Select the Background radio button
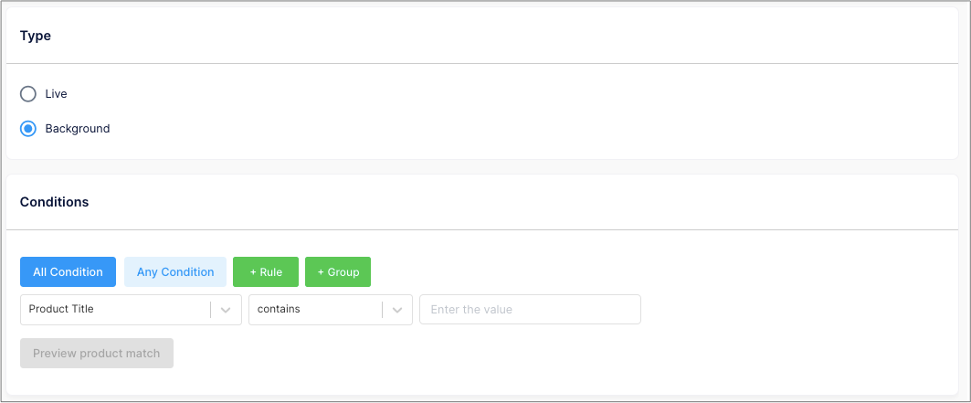This screenshot has width=971, height=403. point(28,129)
